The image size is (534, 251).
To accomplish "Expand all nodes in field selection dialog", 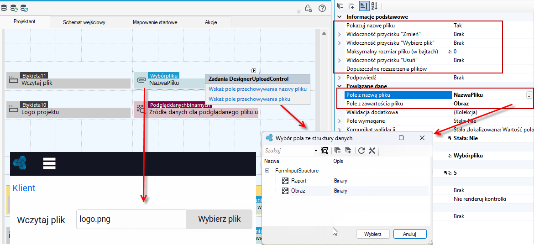I will [x=348, y=151].
